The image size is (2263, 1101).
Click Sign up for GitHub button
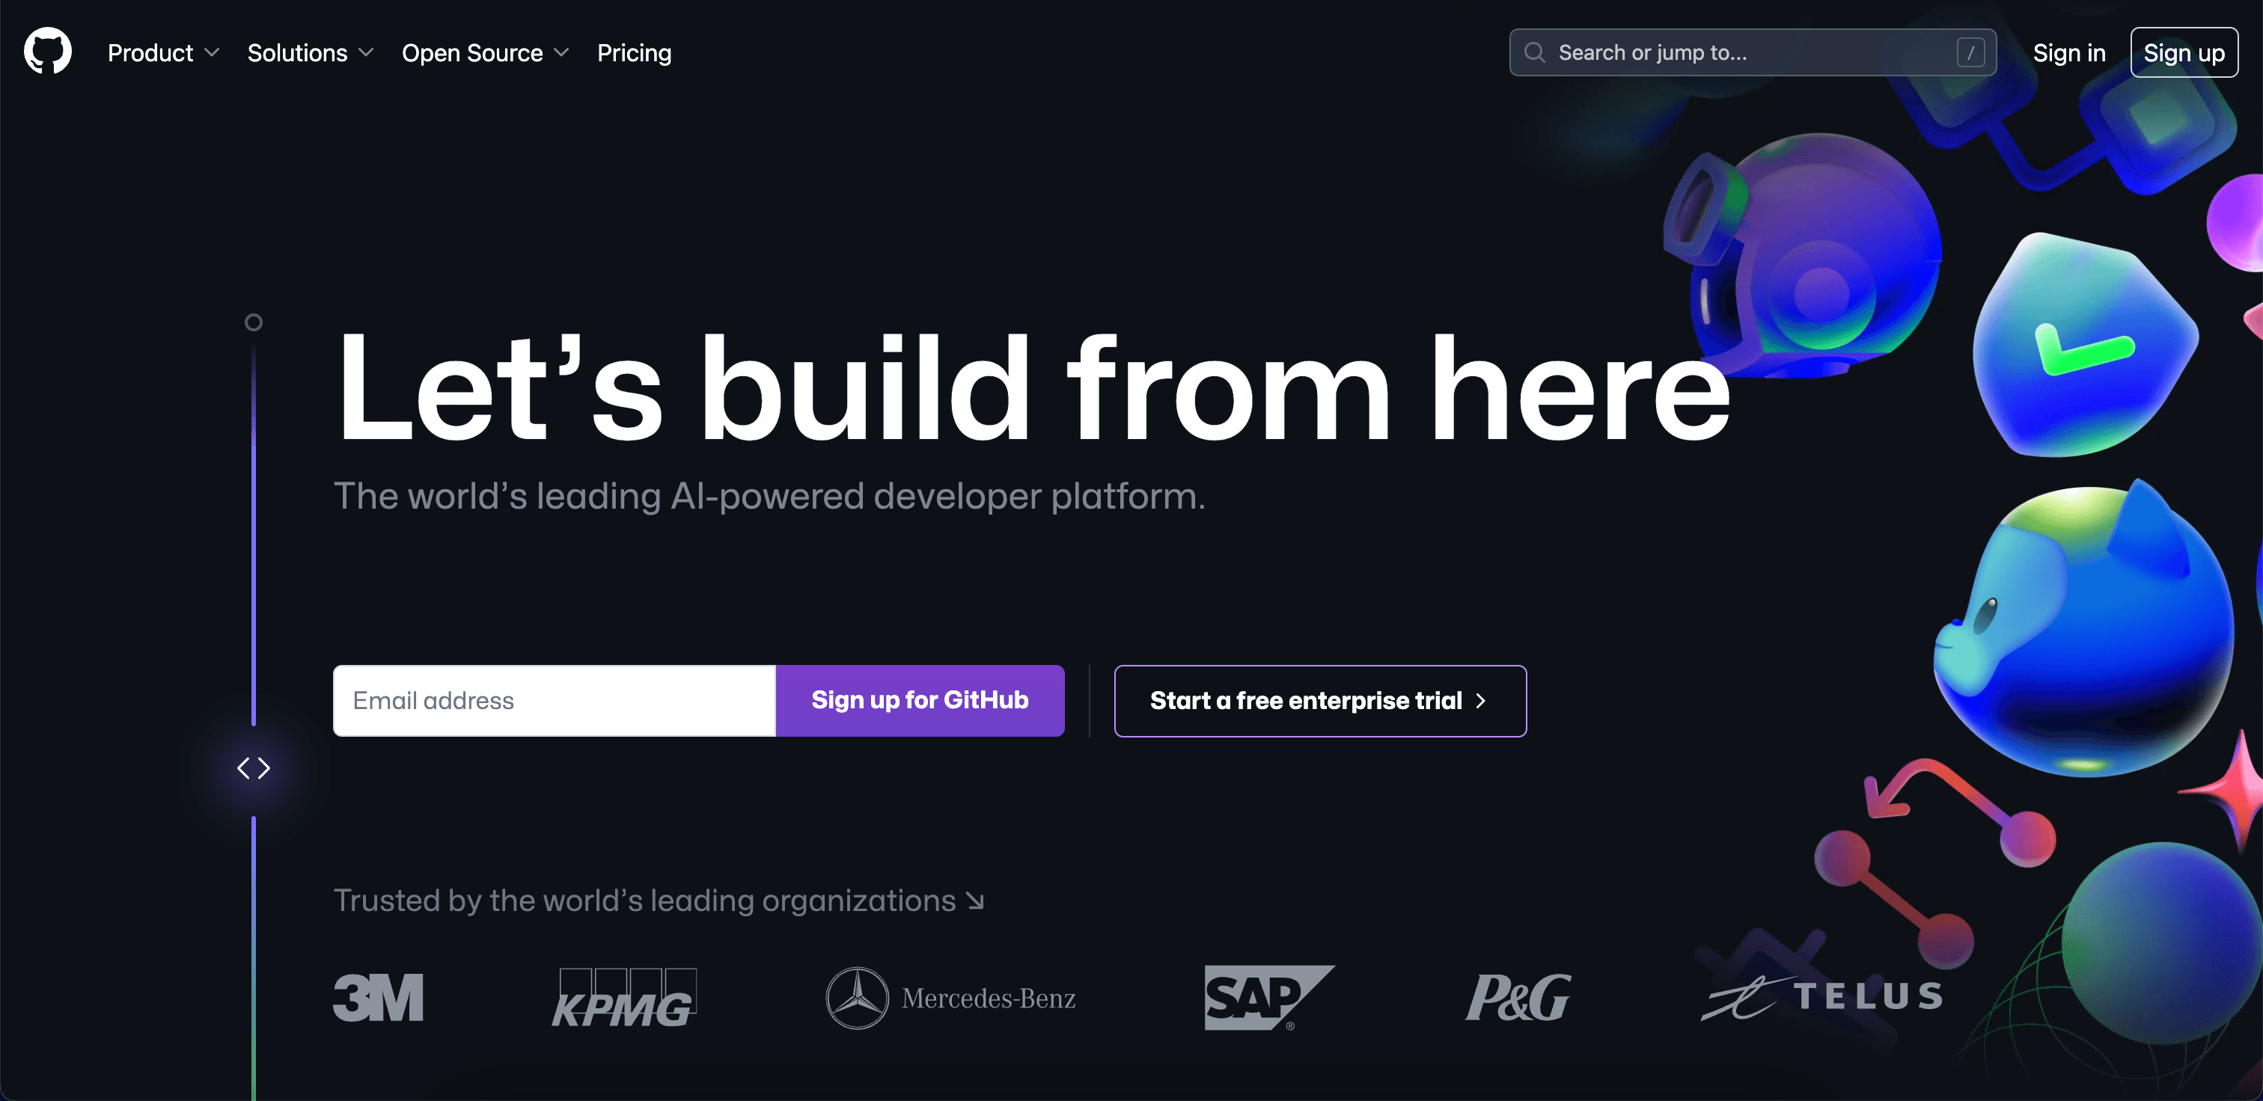pos(920,700)
